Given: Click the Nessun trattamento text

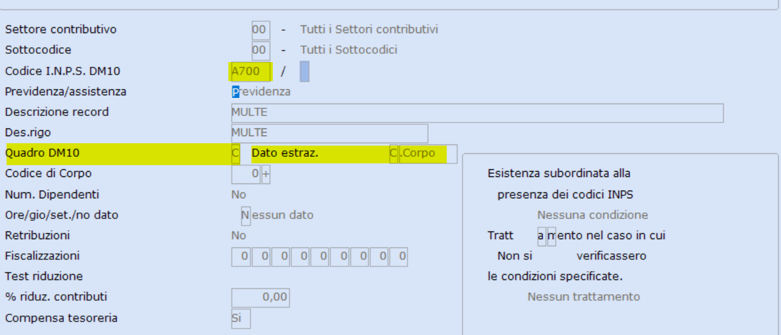Looking at the screenshot, I should pos(583,297).
